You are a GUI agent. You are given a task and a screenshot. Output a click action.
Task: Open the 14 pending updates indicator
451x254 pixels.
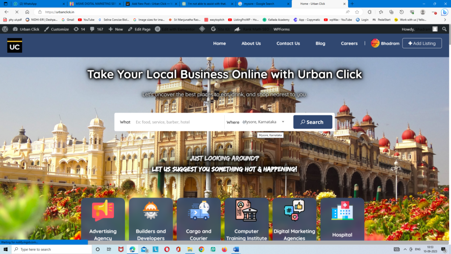pos(79,29)
